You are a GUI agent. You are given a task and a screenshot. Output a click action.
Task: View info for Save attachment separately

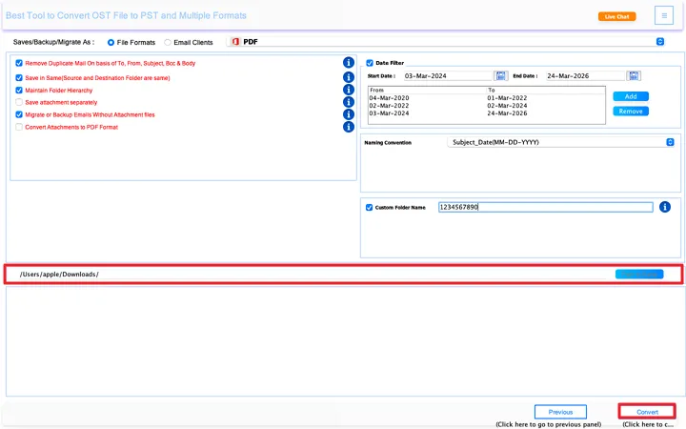pos(349,102)
